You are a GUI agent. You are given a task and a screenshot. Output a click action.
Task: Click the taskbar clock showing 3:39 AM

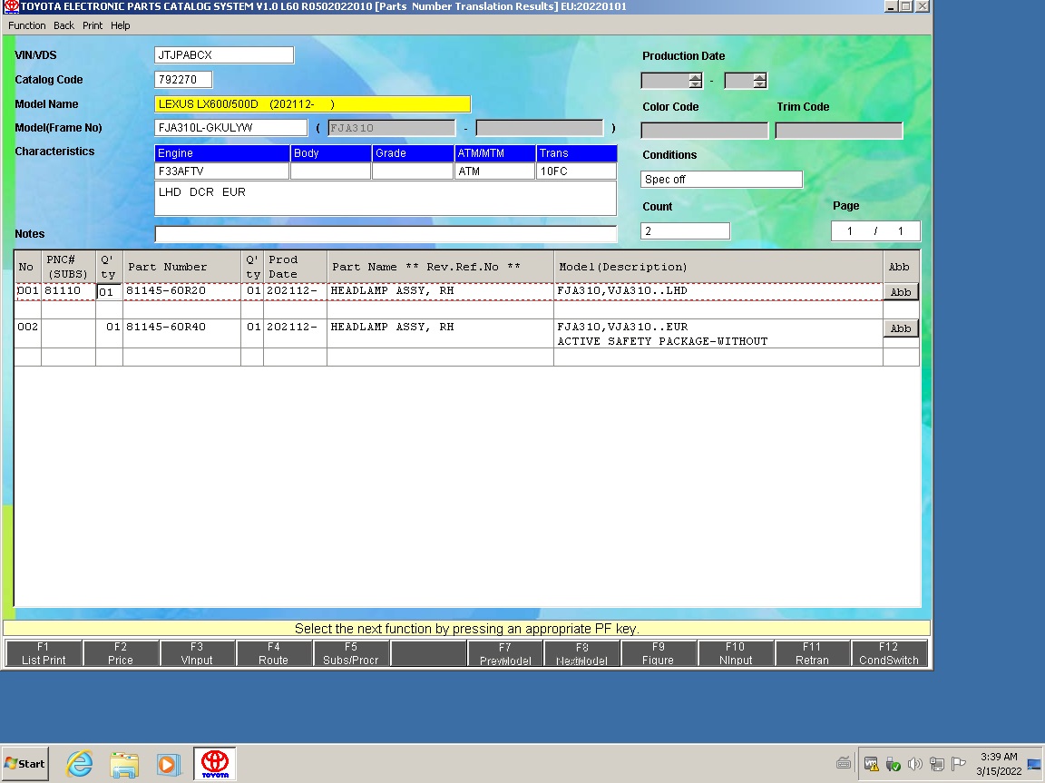[x=999, y=757]
